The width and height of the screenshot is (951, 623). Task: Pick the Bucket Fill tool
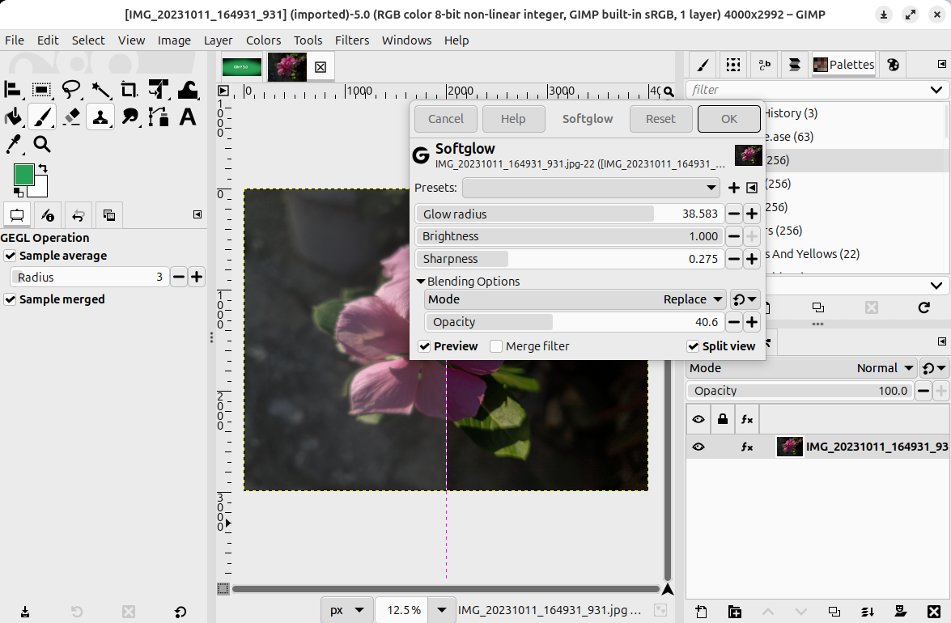[13, 117]
